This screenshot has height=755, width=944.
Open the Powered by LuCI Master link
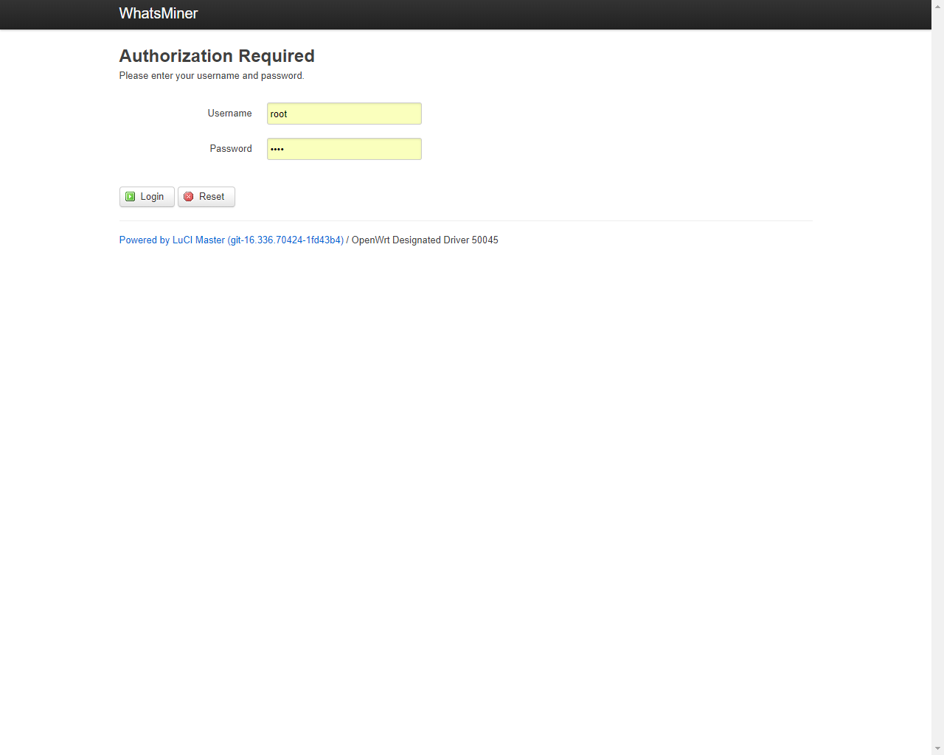coord(232,240)
